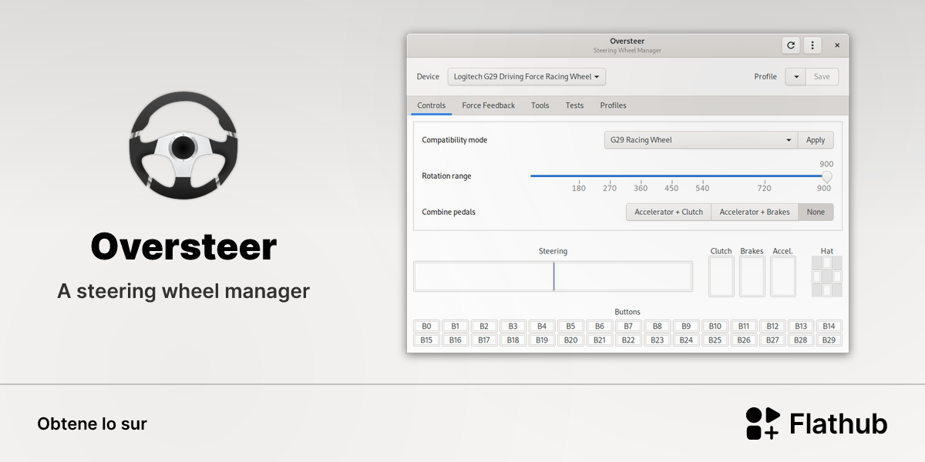Click the 'Compatibility mode' label
This screenshot has height=462, width=925.
point(455,140)
